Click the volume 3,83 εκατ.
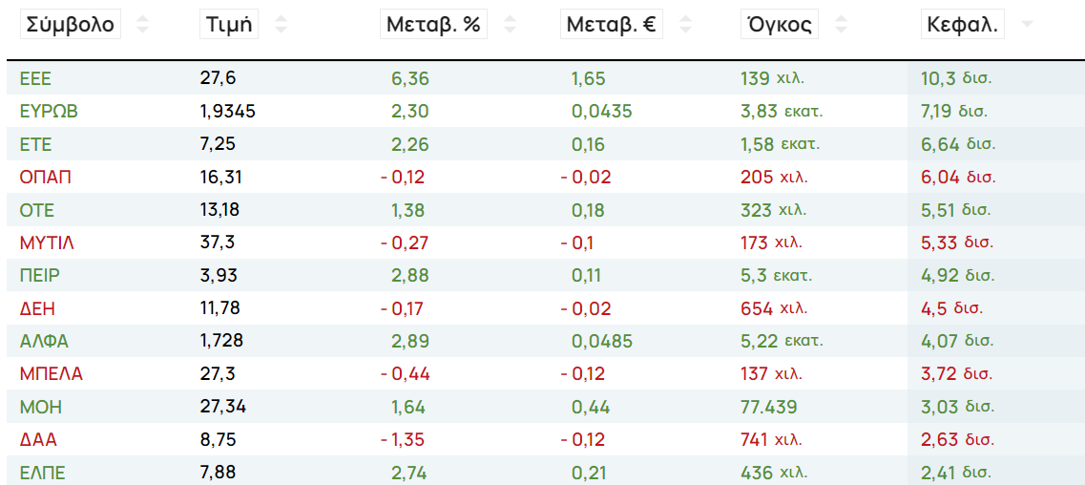 click(782, 111)
